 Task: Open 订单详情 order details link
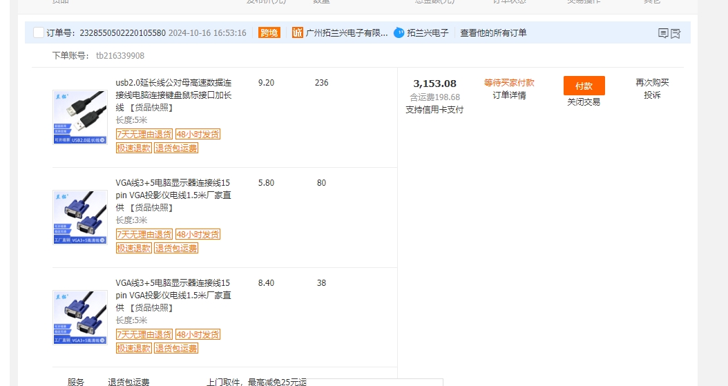(509, 95)
